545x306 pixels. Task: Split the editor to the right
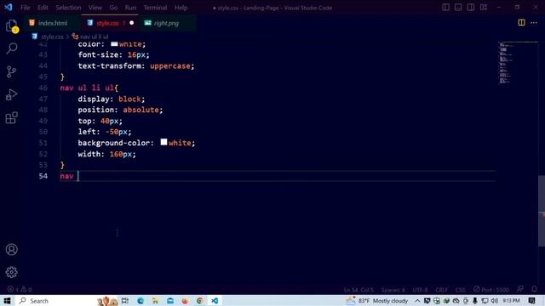521,23
